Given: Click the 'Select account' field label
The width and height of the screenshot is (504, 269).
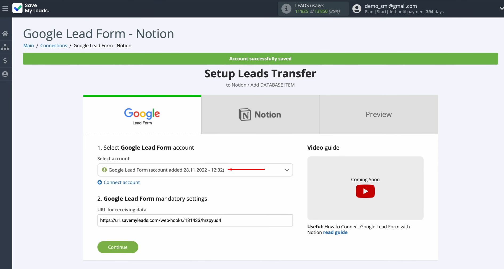Looking at the screenshot, I should click(113, 158).
